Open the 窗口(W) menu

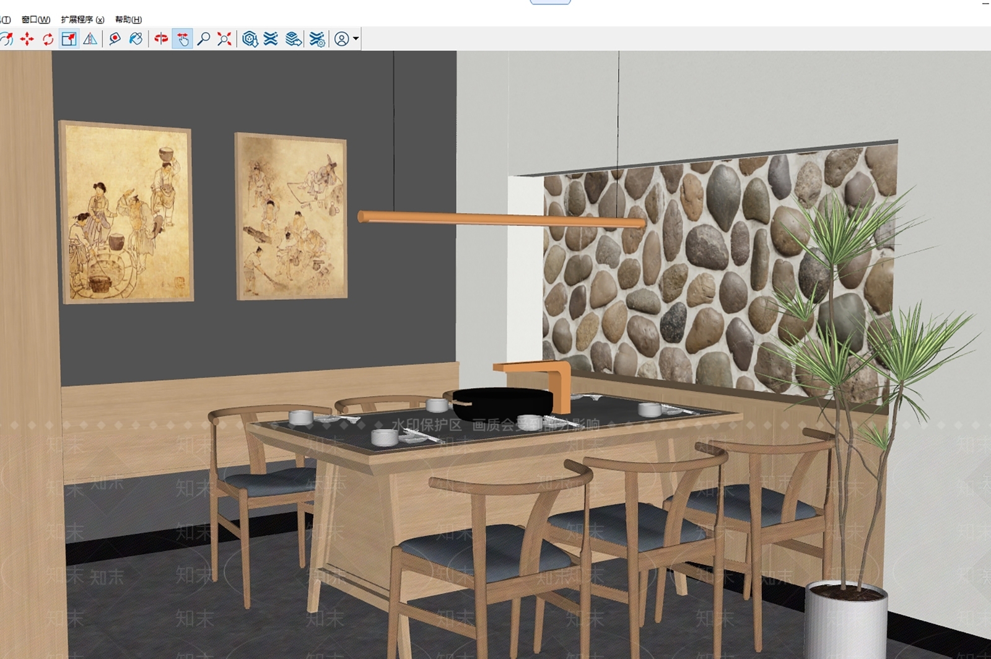pyautogui.click(x=36, y=20)
